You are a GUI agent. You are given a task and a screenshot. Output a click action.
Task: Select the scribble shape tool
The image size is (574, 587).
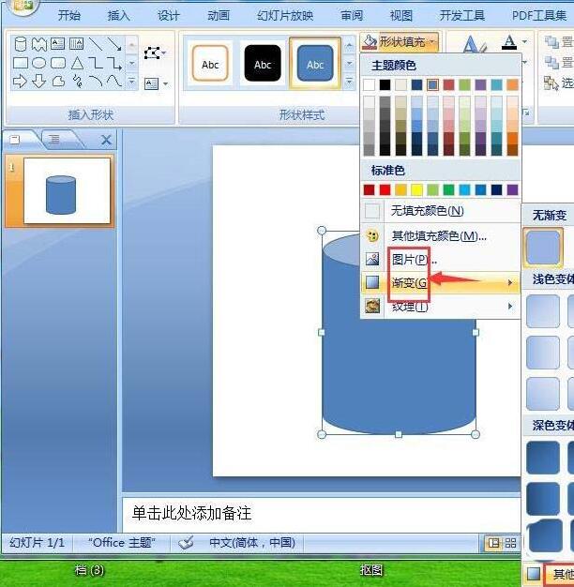point(77,81)
